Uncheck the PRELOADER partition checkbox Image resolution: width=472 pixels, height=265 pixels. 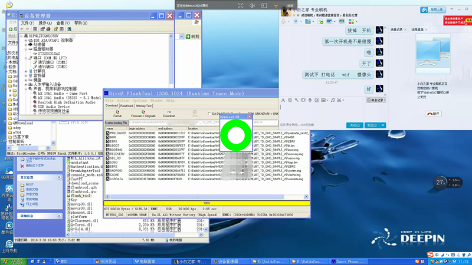pos(107,133)
